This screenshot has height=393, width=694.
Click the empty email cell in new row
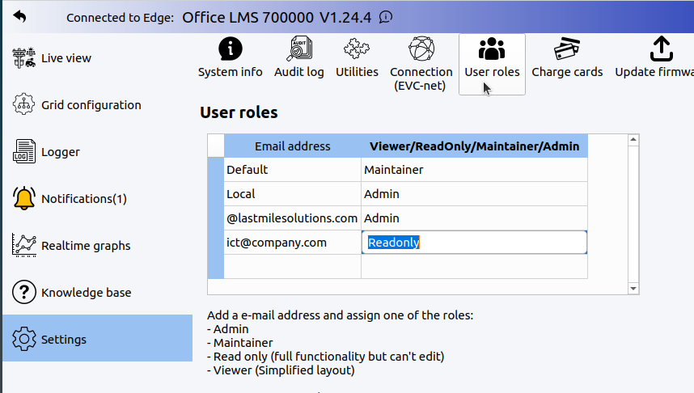click(x=293, y=267)
